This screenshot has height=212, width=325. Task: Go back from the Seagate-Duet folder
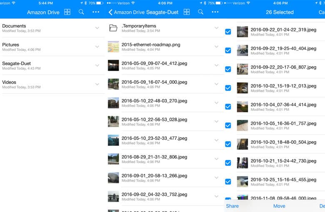(110, 12)
